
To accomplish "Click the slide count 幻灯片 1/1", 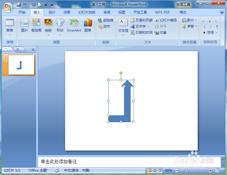I will (12, 170).
